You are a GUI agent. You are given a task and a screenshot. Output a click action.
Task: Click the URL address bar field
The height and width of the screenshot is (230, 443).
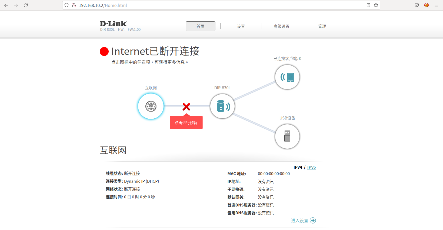coord(216,5)
